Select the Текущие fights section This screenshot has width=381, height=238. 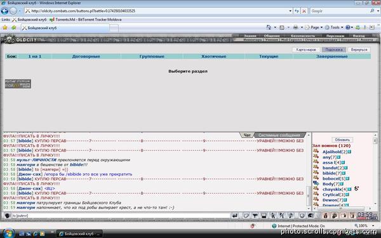coord(269,56)
